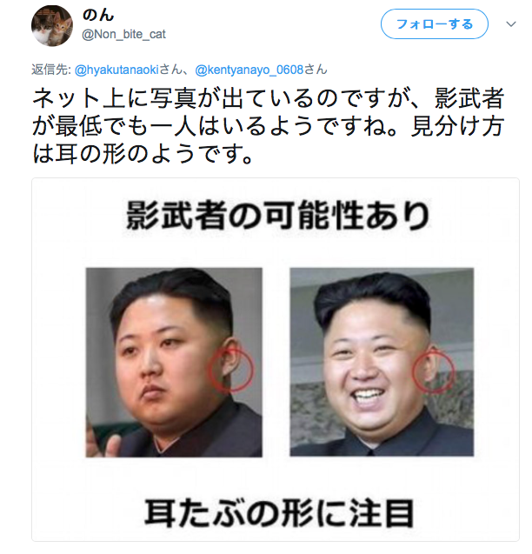This screenshot has width=532, height=554.
Task: Select tweet line starting ネット上に写真が
Action: pos(269,98)
